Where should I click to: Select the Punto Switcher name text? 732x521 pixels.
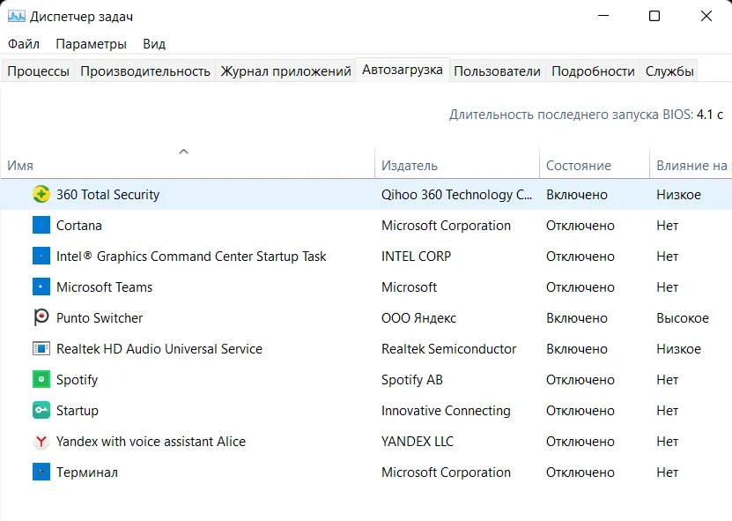pos(100,317)
